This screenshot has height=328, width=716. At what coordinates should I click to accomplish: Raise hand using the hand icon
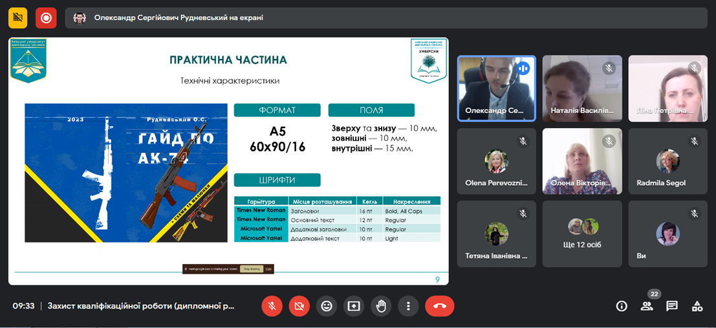381,306
